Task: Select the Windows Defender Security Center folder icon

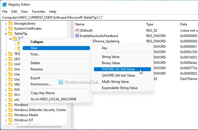Action: [10, 110]
